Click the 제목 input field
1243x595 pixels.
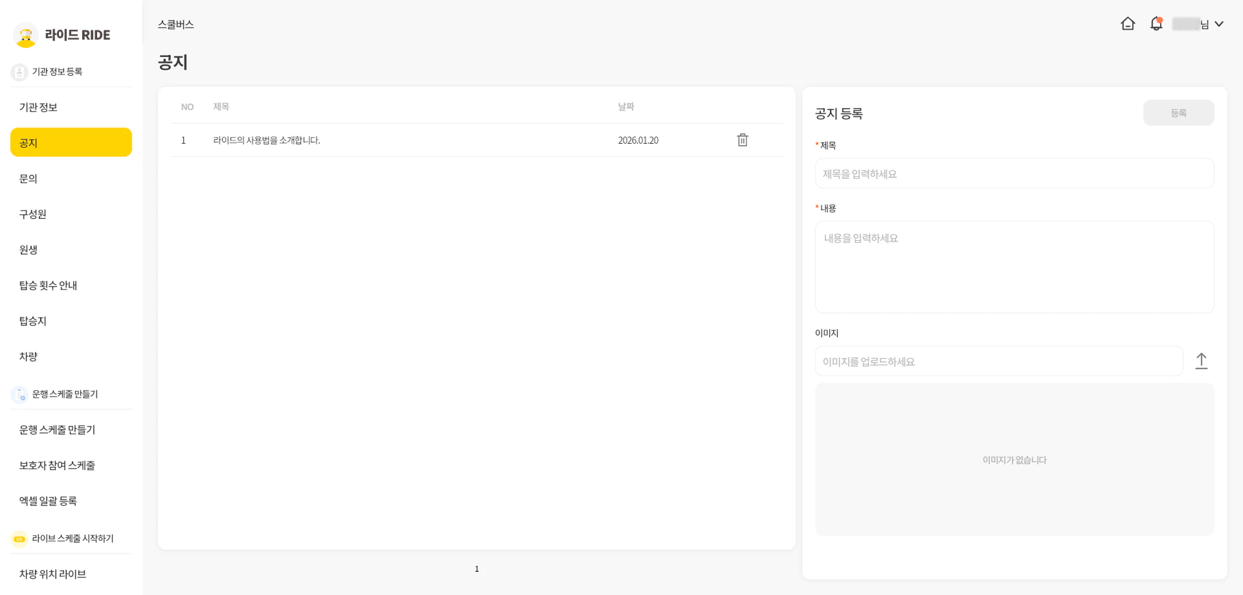pos(1014,174)
